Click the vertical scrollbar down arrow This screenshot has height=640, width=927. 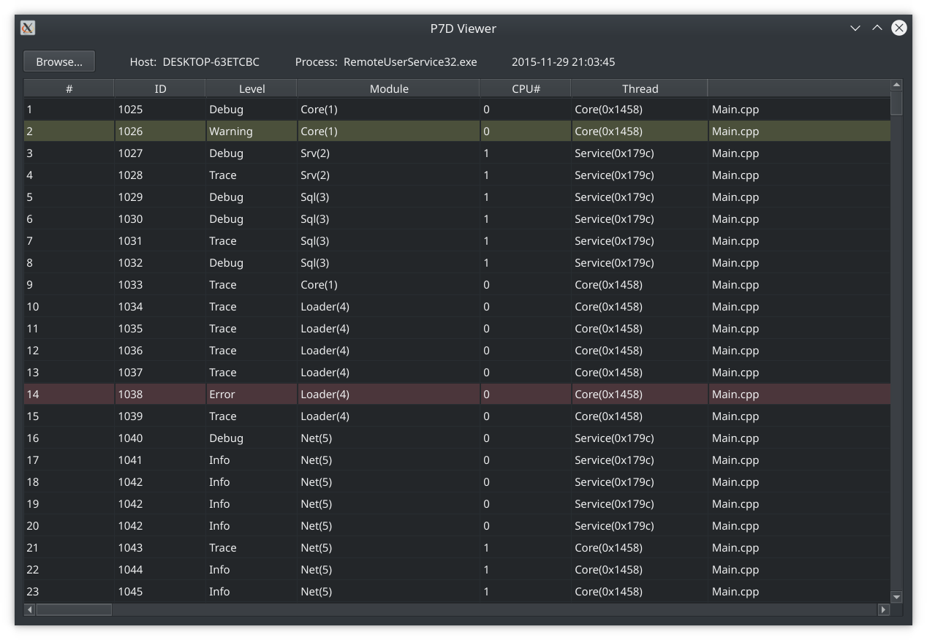coord(897,597)
